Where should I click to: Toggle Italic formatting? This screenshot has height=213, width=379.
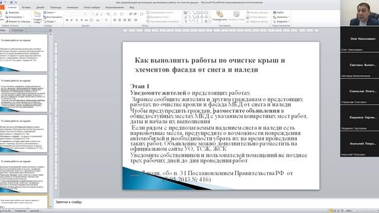(x=72, y=20)
